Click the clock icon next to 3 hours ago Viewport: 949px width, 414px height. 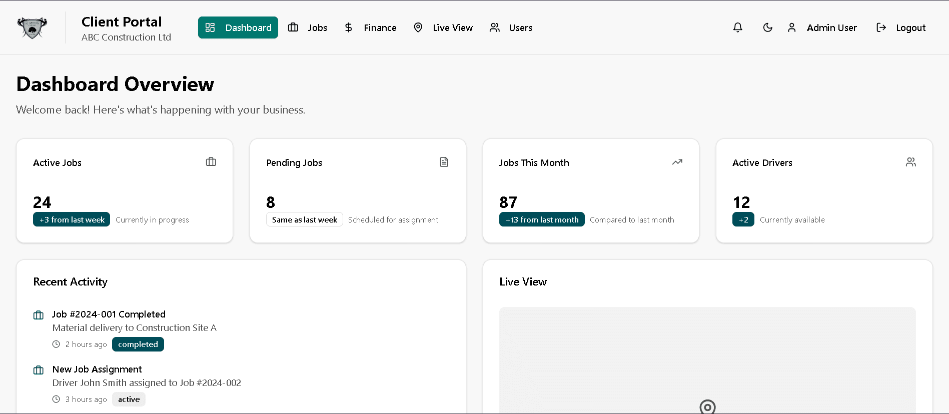click(x=56, y=399)
